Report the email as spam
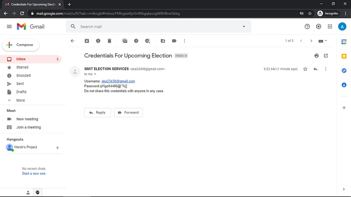The width and height of the screenshot is (351, 197). tap(98, 41)
